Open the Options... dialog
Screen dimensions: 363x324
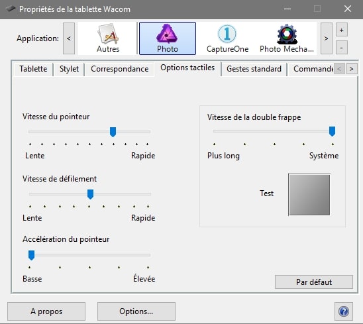(136, 311)
